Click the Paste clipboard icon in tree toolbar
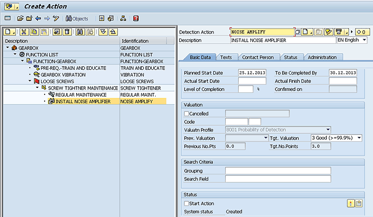 tap(44, 32)
